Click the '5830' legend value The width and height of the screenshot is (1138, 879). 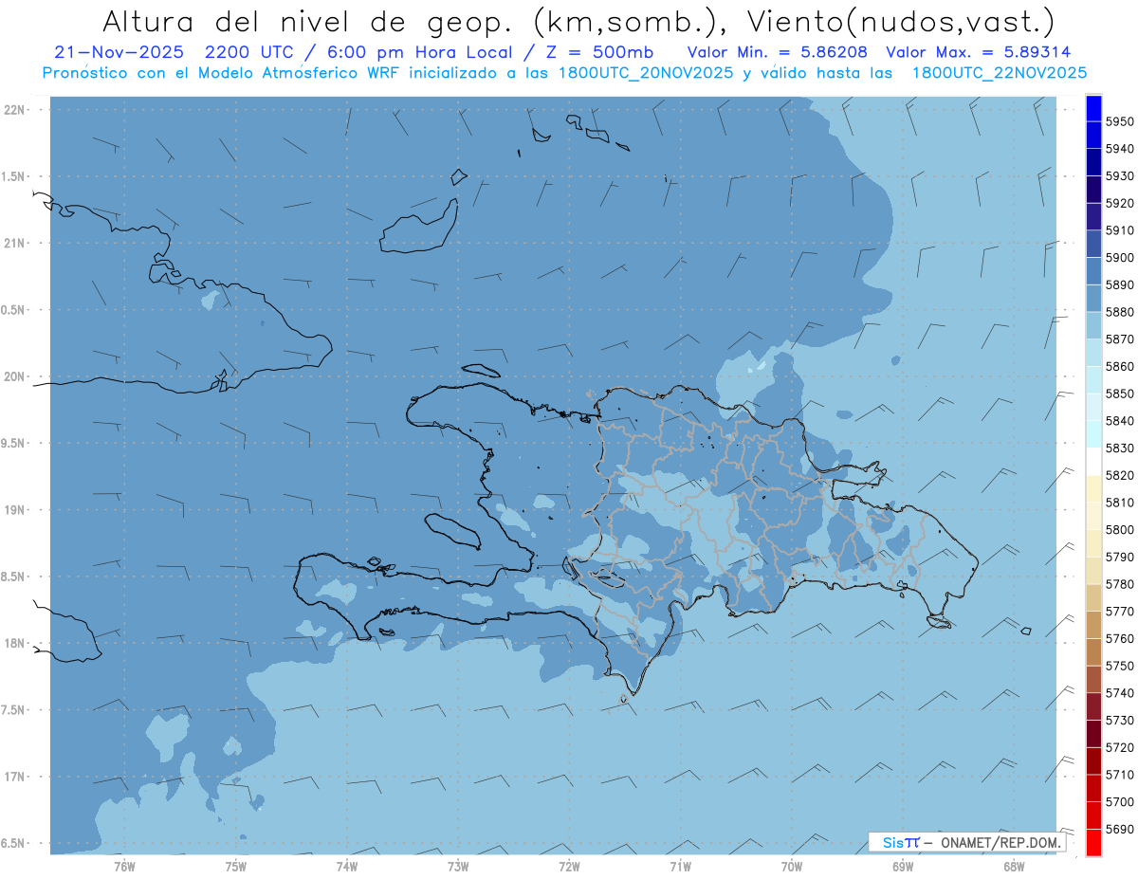(1119, 448)
